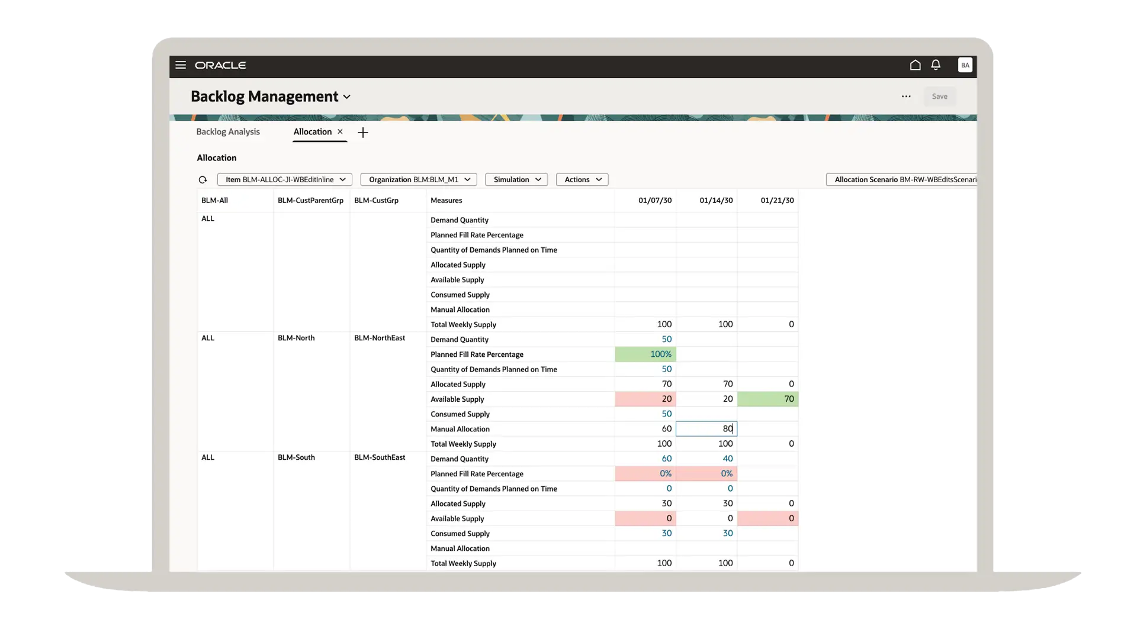This screenshot has width=1137, height=639.
Task: Switch to the Backlog Analysis tab
Action: coord(228,131)
